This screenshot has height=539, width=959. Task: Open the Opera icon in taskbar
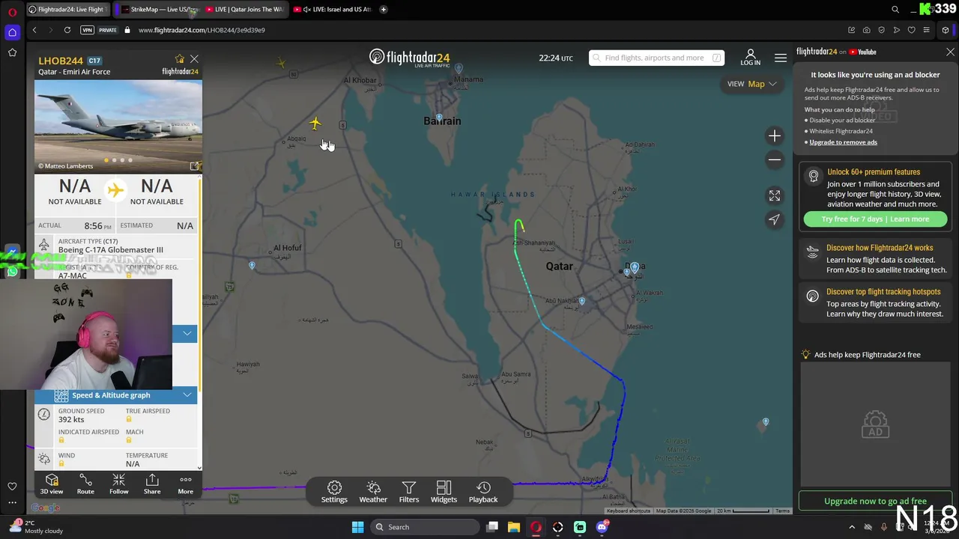pos(536,527)
